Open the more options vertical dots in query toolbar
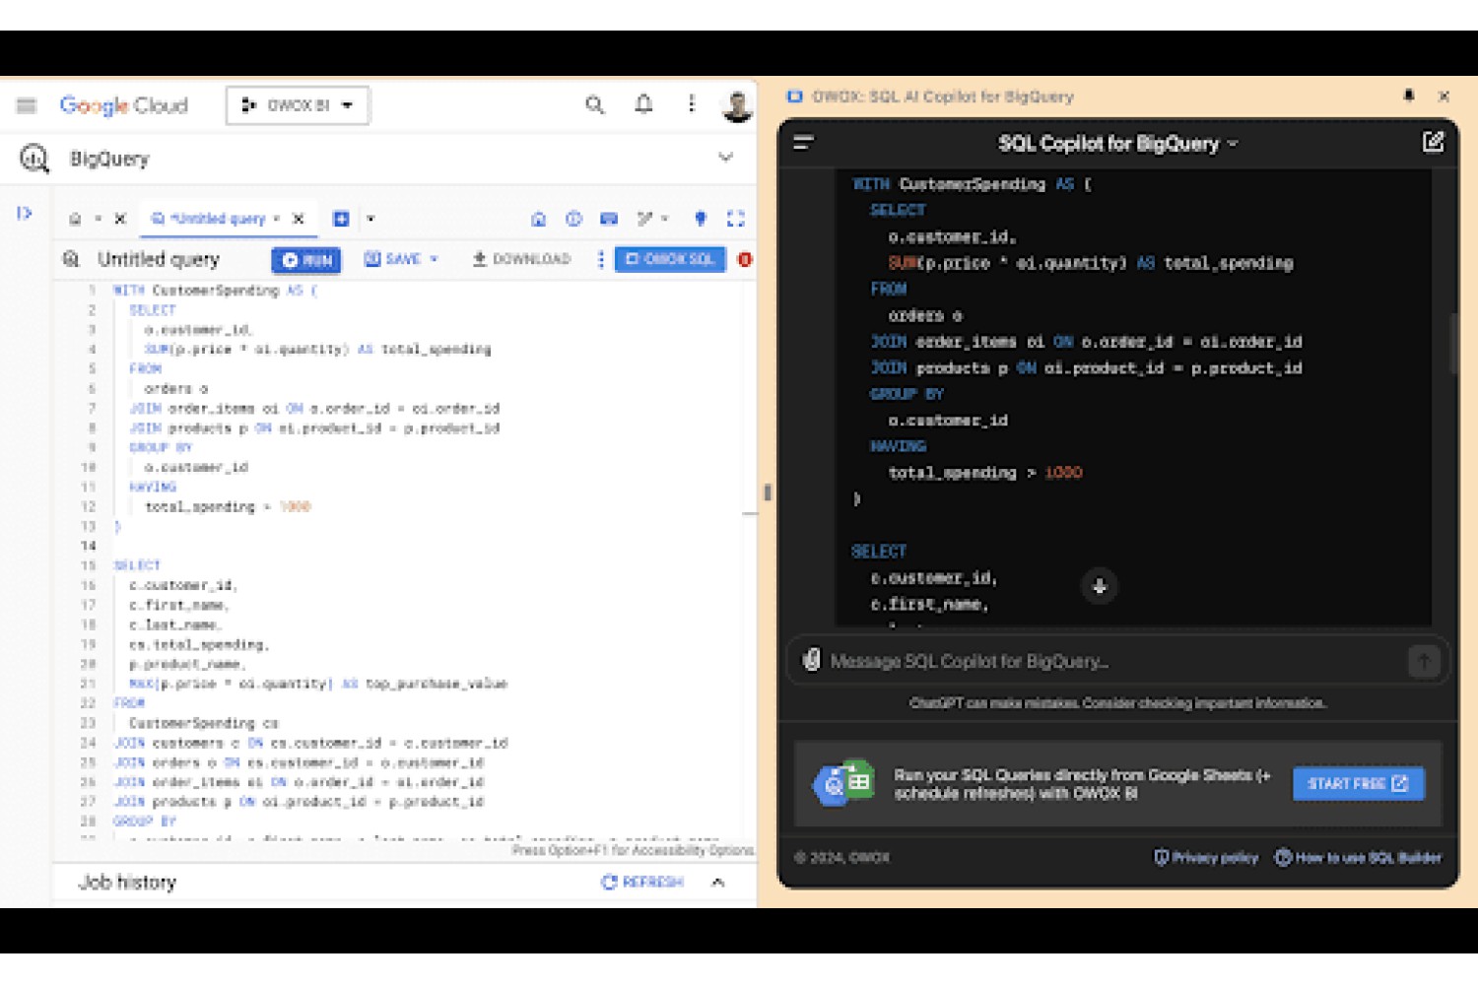The image size is (1478, 985). tap(601, 259)
